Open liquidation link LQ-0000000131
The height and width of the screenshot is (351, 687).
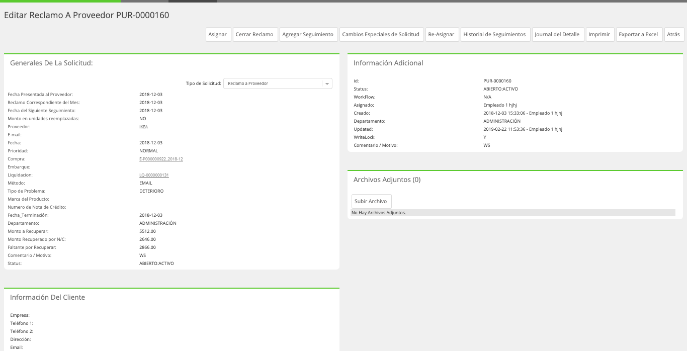[x=154, y=175]
